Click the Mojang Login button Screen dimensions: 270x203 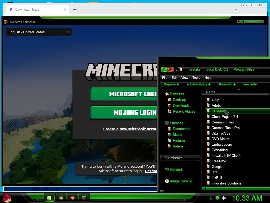(124, 113)
